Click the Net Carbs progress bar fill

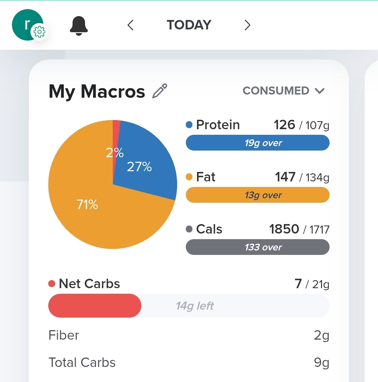tap(94, 306)
